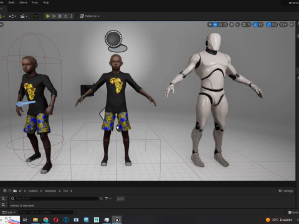Go back in Content Browser history
Image resolution: width=299 pixels, height=224 pixels.
(x=5, y=191)
